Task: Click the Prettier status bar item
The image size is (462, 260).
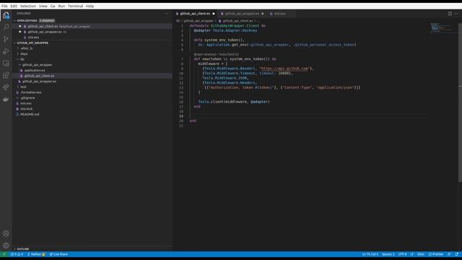Action: tap(436, 254)
